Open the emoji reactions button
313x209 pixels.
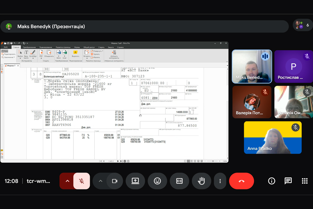pyautogui.click(x=157, y=181)
